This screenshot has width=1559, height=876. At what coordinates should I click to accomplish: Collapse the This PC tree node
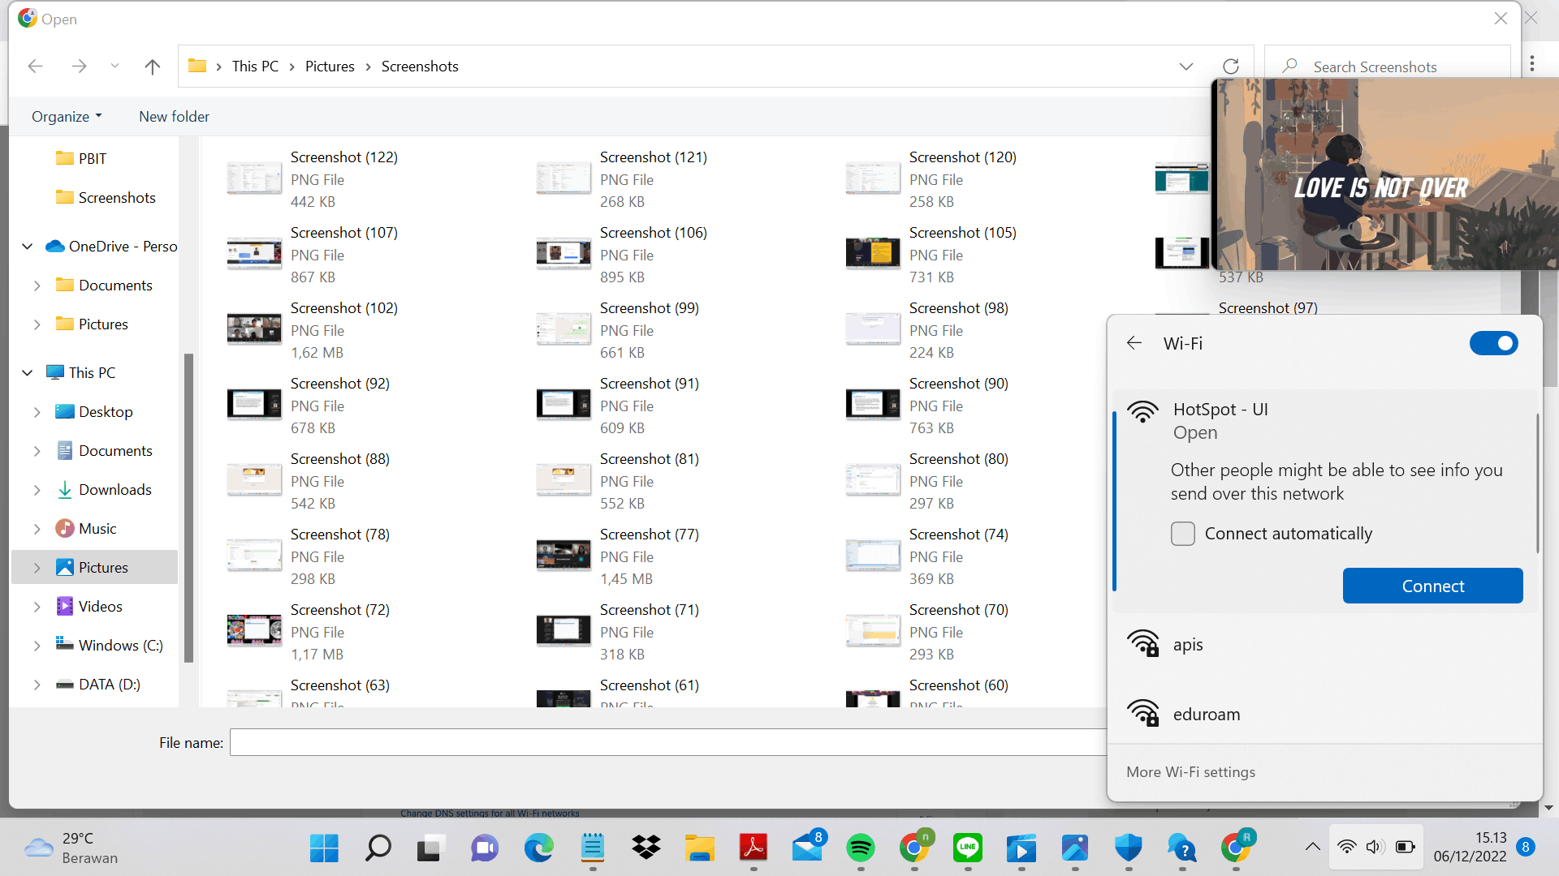(27, 373)
